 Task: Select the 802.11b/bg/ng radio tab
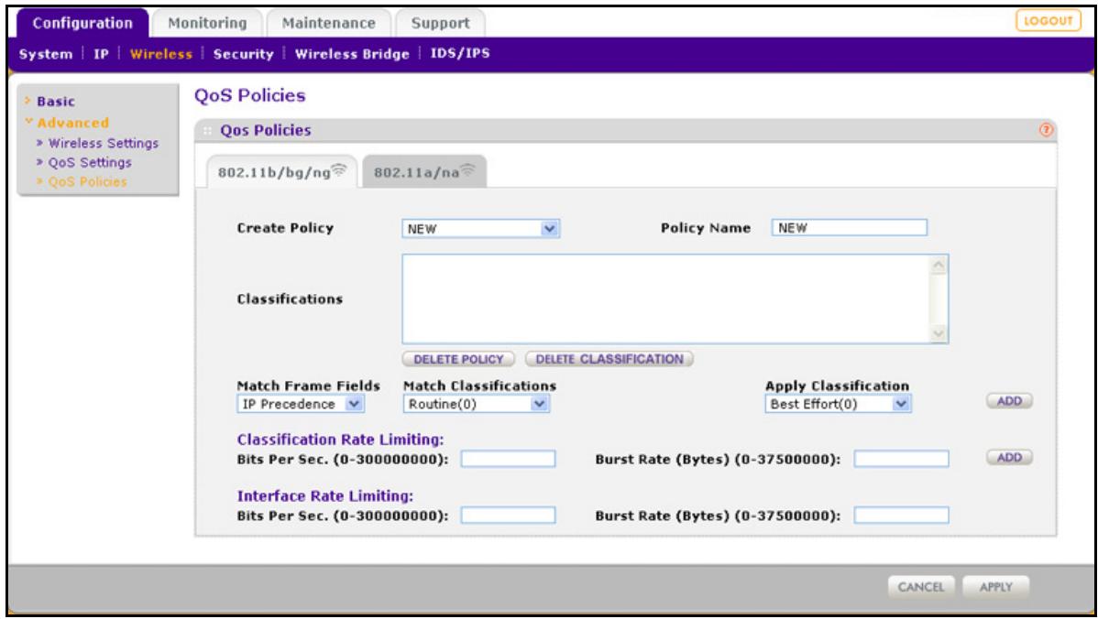coord(281,172)
